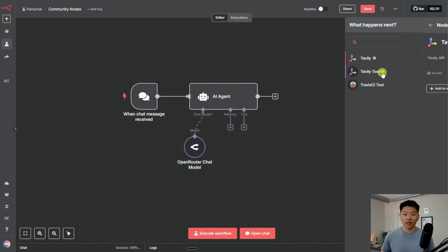Click the plus after AI Agent output
This screenshot has width=448, height=252.
coord(275,96)
